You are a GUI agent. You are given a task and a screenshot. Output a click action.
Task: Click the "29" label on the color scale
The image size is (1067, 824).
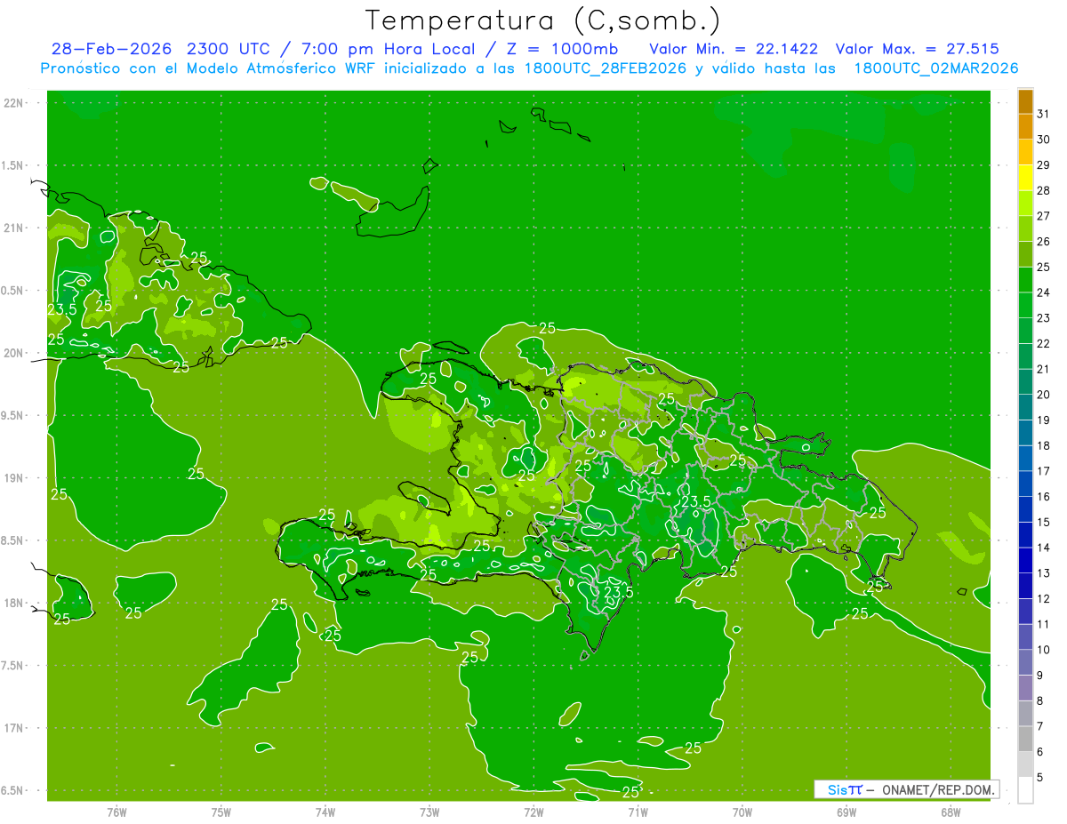pos(1044,164)
